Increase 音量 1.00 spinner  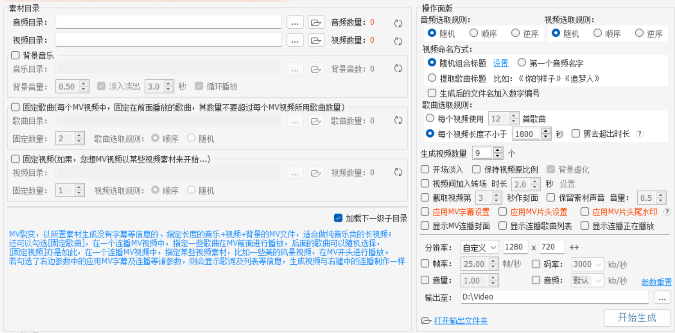(x=493, y=277)
